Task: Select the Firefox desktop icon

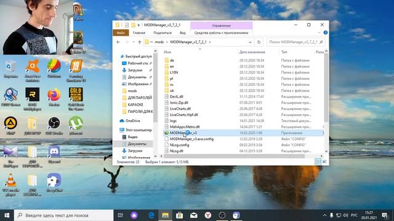Action: pos(54,98)
